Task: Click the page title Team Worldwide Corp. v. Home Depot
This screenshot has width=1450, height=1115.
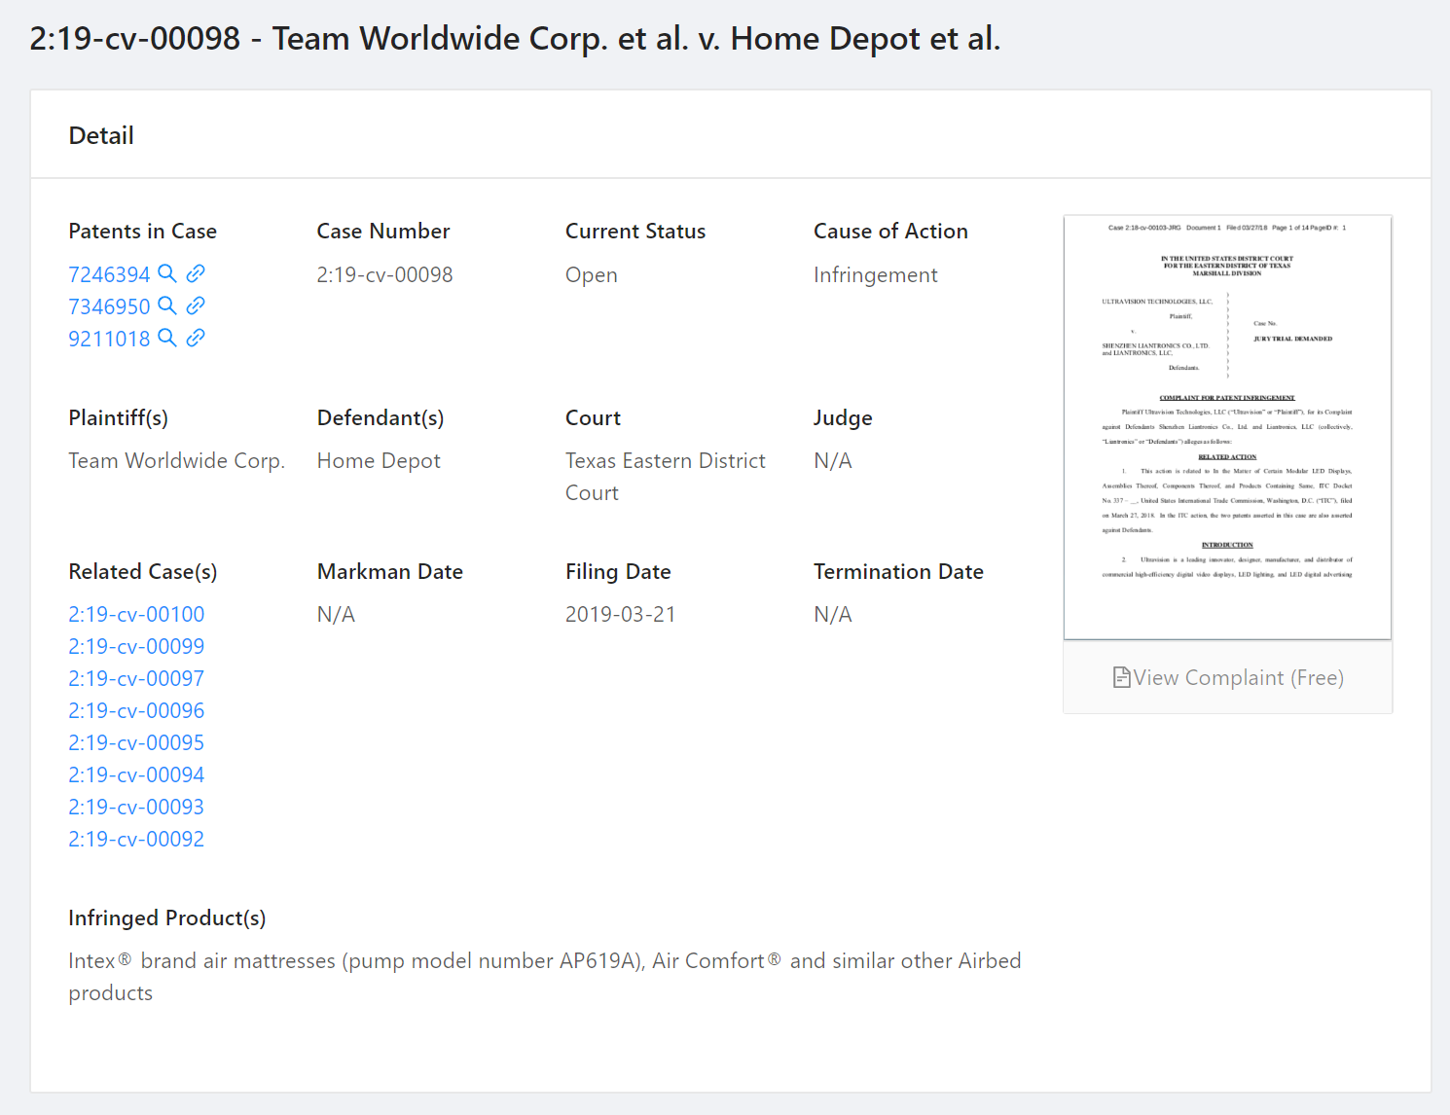Action: point(515,39)
